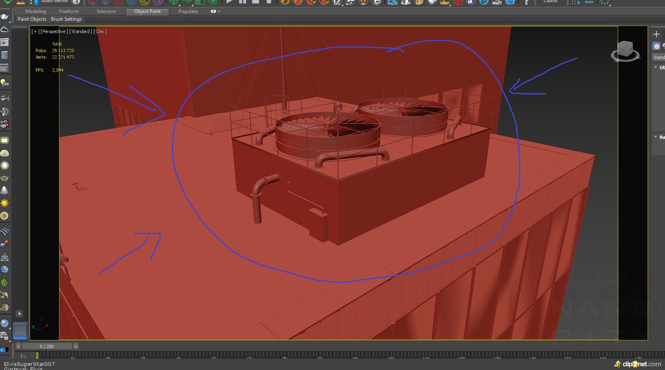Open the ribbon display options dropdown
665x370 pixels.
(215, 11)
